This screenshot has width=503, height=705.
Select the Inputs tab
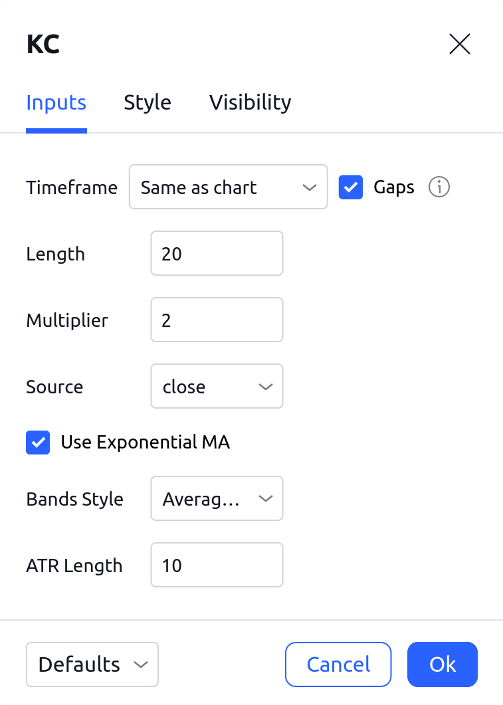[56, 102]
